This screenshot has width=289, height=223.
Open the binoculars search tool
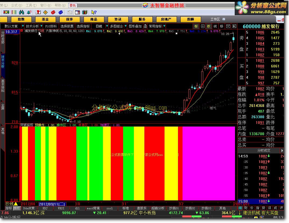[22, 12]
